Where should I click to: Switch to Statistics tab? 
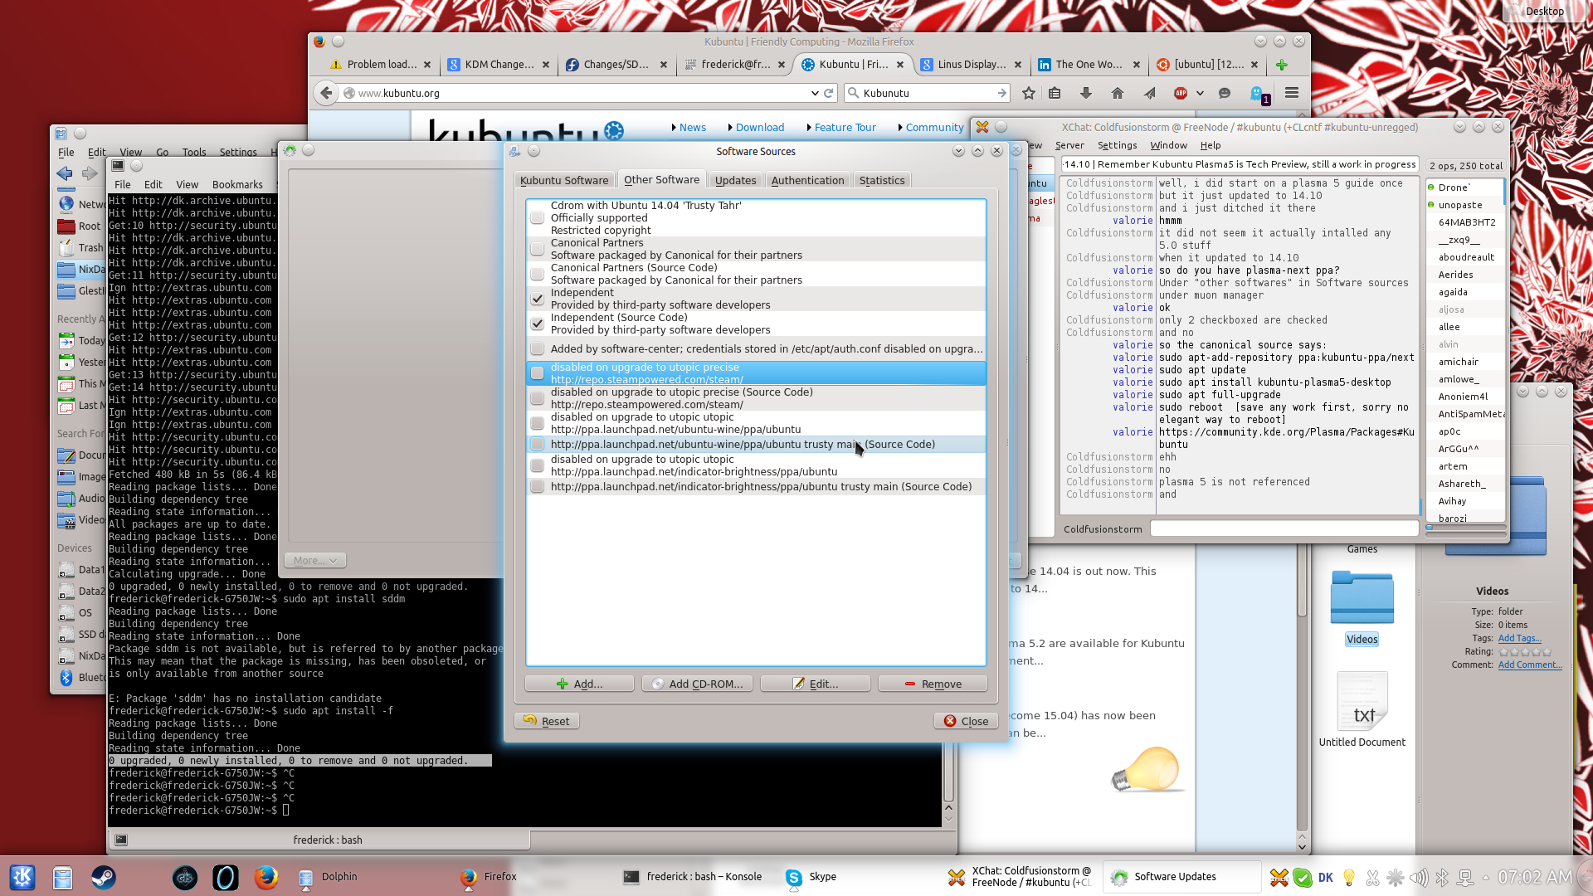[882, 180]
